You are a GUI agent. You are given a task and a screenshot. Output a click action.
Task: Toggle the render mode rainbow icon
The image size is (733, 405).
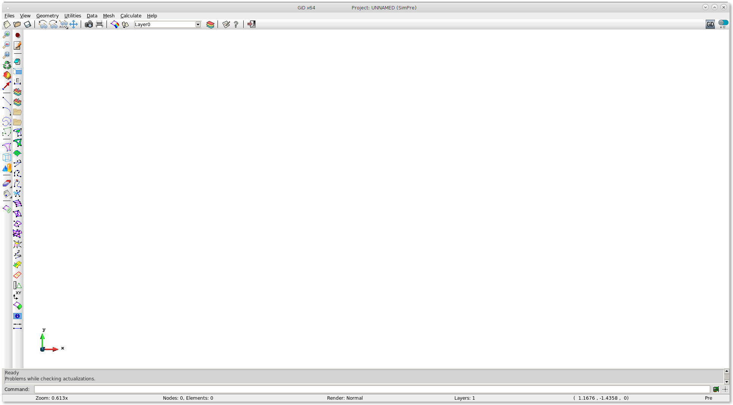pyautogui.click(x=114, y=24)
